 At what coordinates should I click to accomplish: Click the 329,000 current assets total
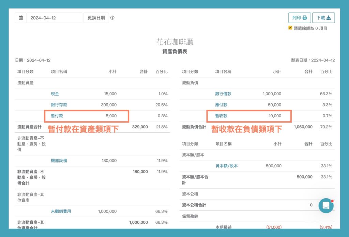140,127
